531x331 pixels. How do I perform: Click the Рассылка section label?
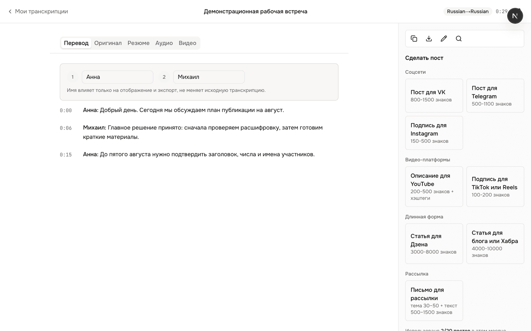tap(417, 274)
